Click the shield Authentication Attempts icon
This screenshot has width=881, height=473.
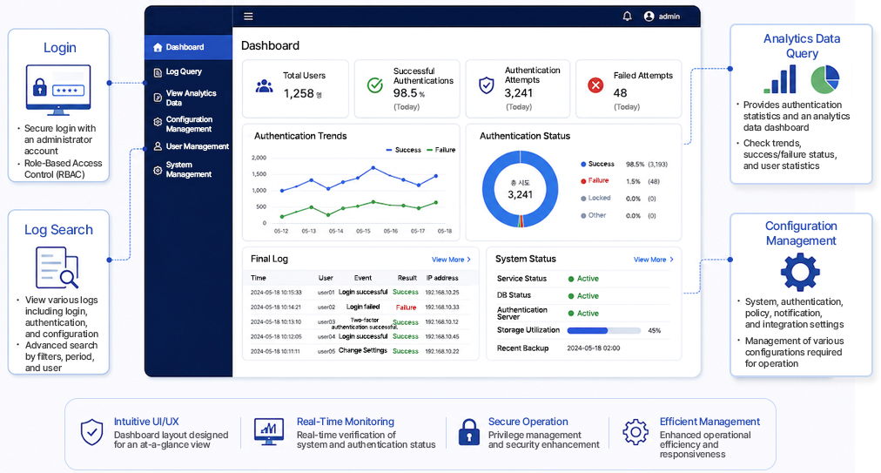(486, 84)
